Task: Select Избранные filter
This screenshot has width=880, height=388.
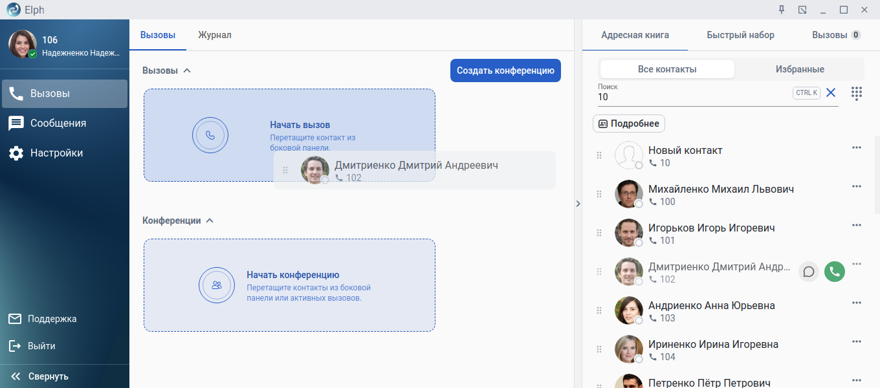Action: pyautogui.click(x=800, y=69)
